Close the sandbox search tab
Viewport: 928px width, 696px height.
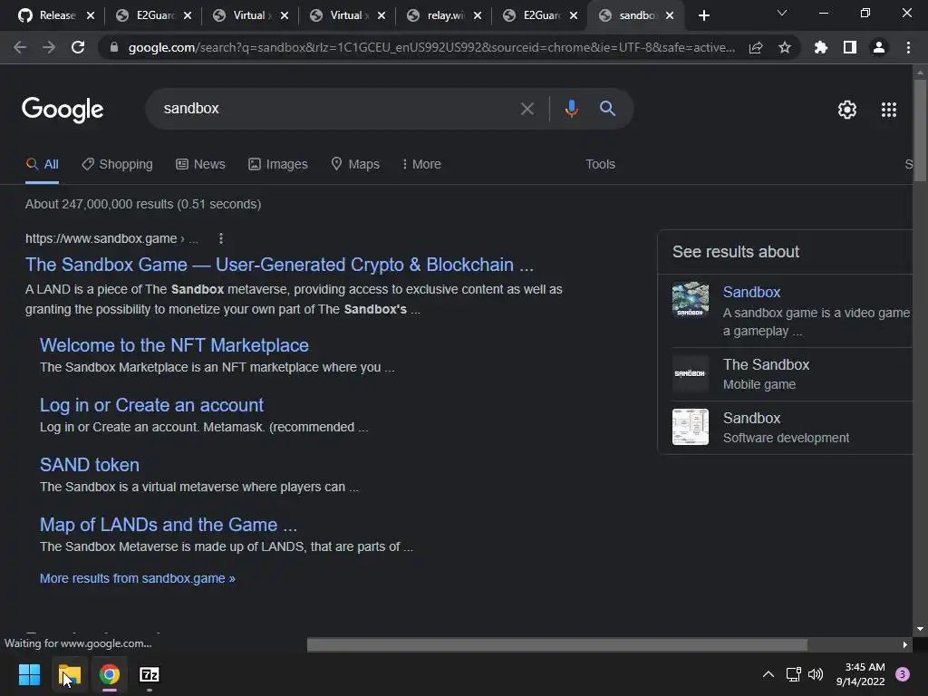(x=670, y=16)
